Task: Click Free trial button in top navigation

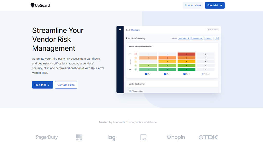Action: [215, 5]
